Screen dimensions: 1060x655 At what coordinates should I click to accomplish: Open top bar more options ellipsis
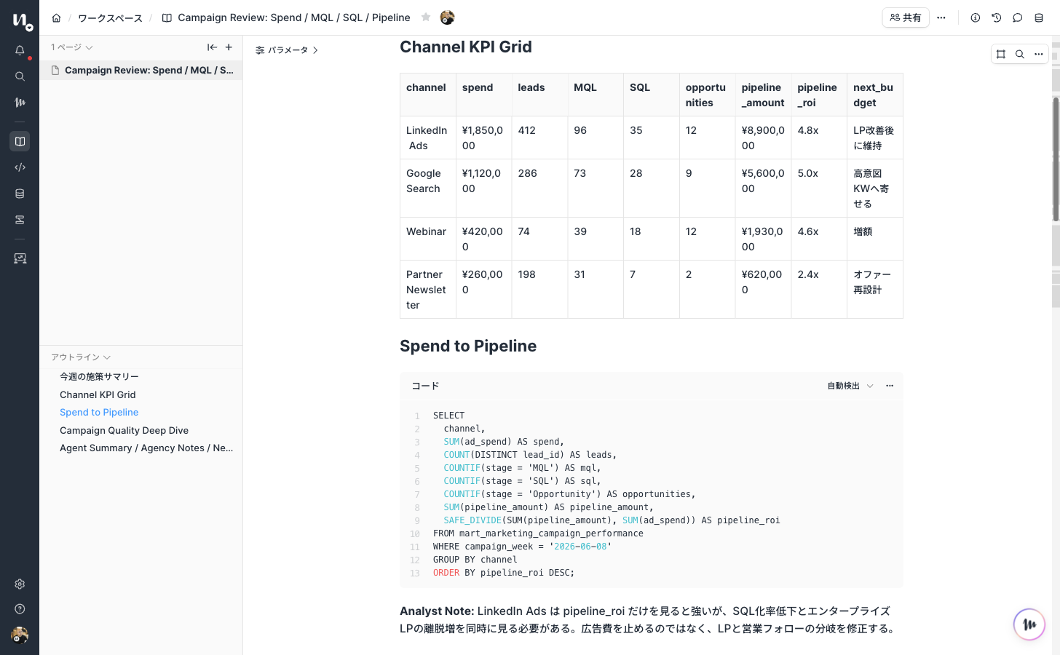tap(941, 17)
